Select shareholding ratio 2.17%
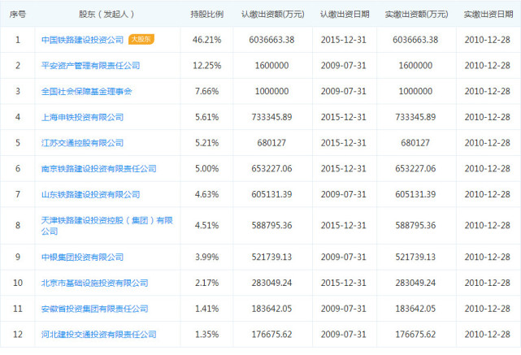 (x=206, y=283)
